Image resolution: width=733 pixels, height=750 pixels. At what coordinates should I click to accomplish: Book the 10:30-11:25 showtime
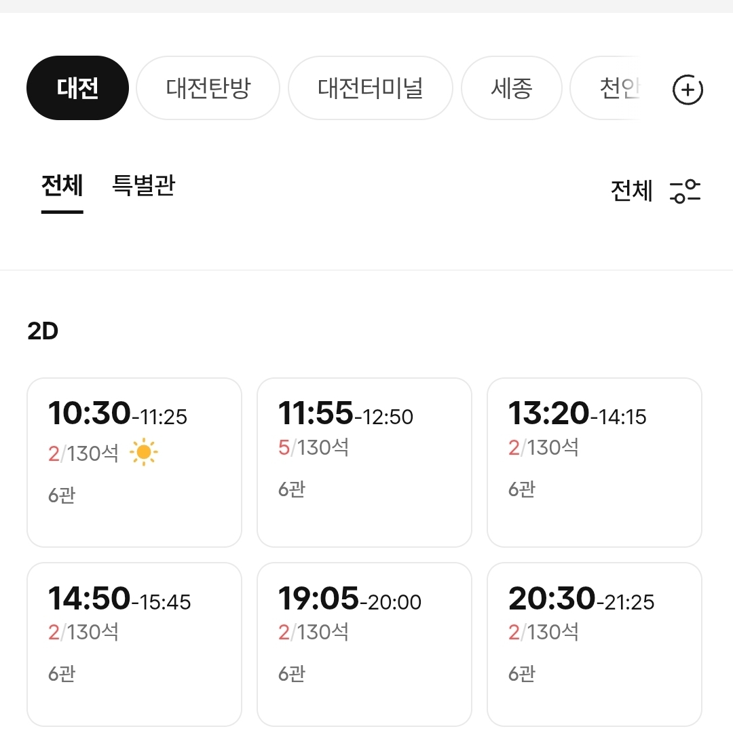click(134, 462)
